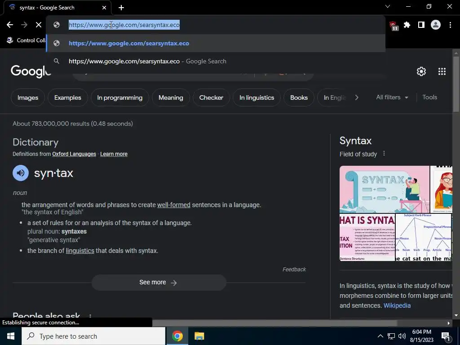This screenshot has height=345, width=460.
Task: Play the syntax pronunciation audio
Action: pyautogui.click(x=21, y=173)
